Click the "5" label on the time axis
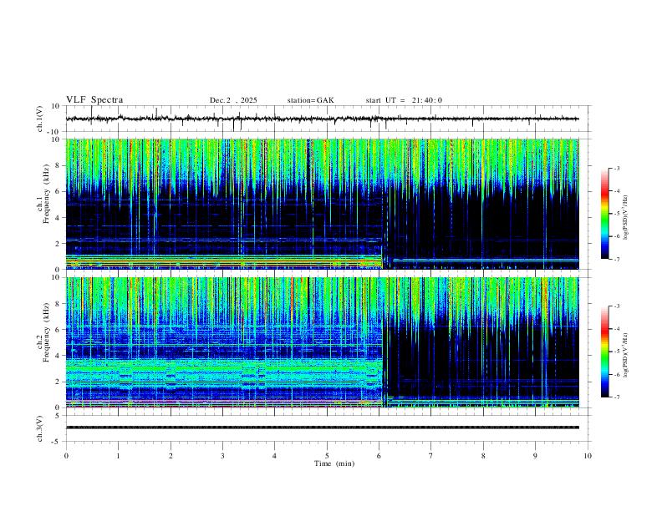Viewport: 662px width, 511px height. [x=327, y=456]
